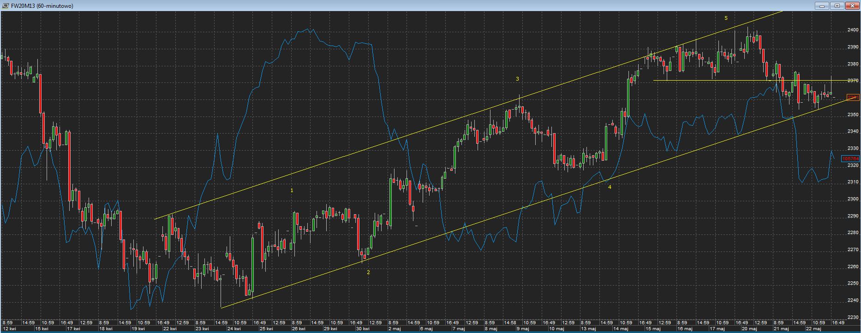Click the 'FW20M13 (60-minutowo)' window title

(x=42, y=6)
